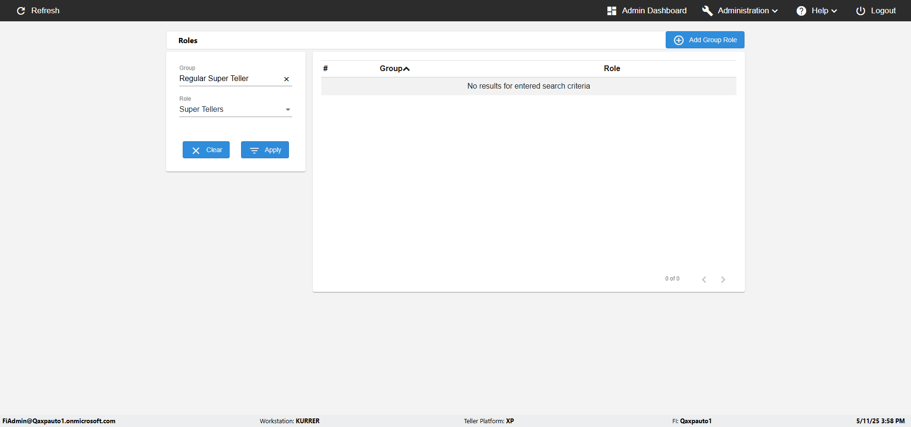Go to next page of results
Image resolution: width=911 pixels, height=427 pixels.
723,280
